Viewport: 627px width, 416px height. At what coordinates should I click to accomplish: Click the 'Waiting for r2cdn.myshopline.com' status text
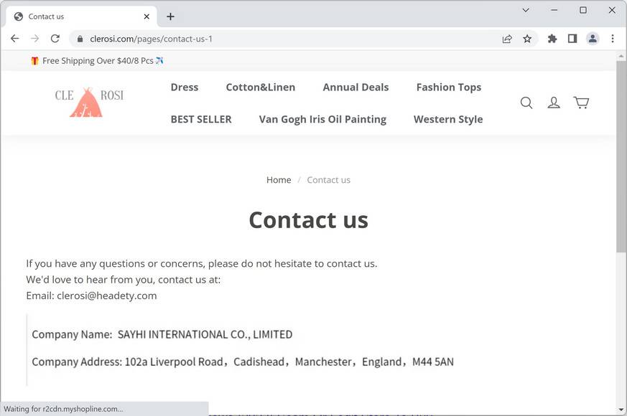tap(63, 409)
